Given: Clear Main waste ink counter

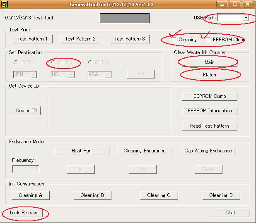Looking at the screenshot, I should (210, 62).
